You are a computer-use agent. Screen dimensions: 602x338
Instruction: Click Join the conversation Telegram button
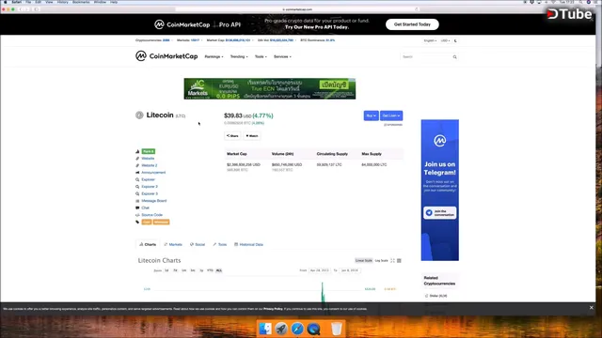tap(440, 213)
